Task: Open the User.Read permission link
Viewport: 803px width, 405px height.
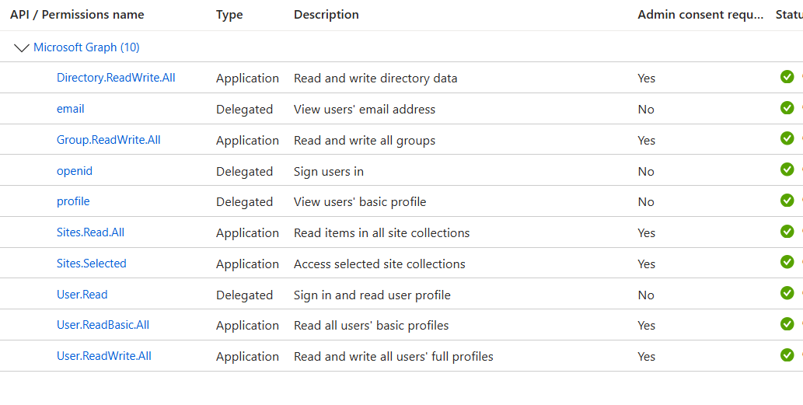Action: point(82,295)
